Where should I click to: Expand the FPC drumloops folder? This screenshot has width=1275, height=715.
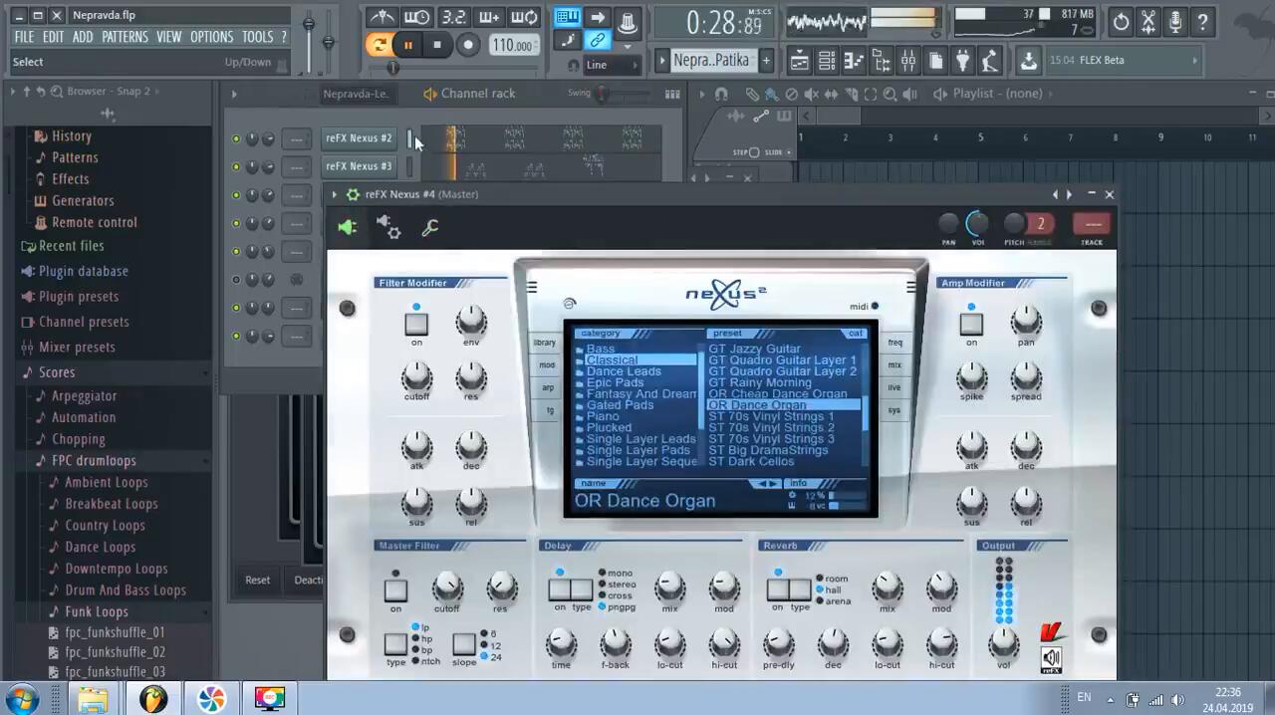93,460
